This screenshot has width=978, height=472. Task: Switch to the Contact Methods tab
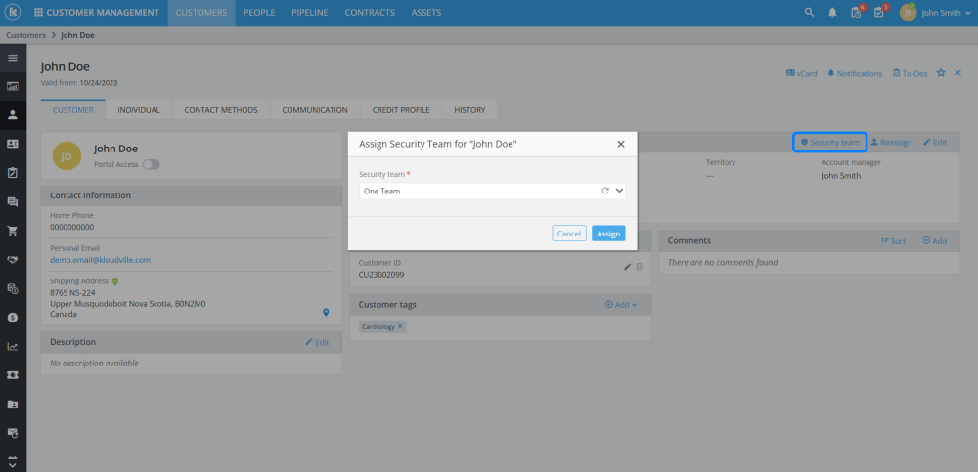coord(221,110)
